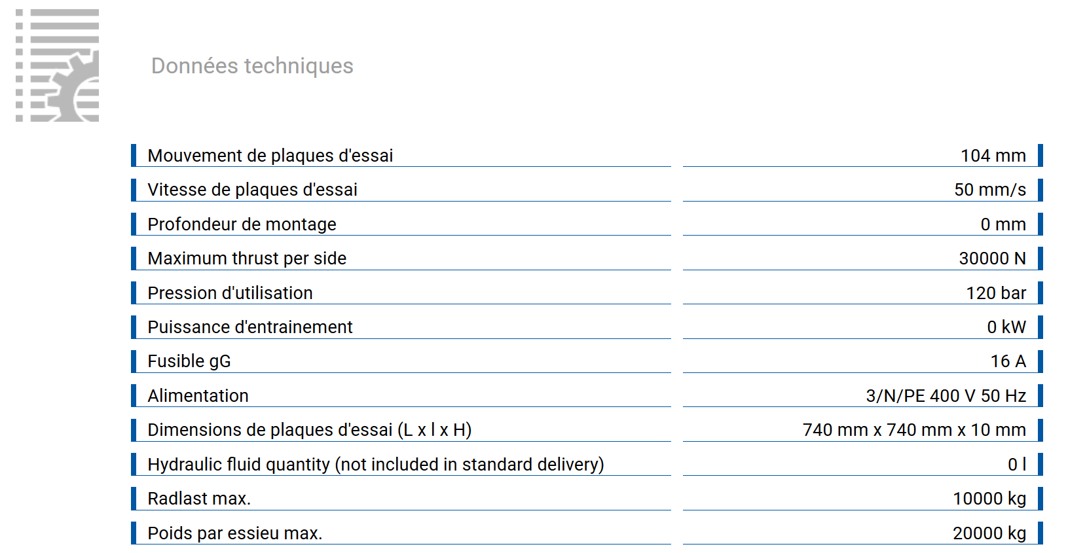Select the "Radlast max." label
The width and height of the screenshot is (1068, 553).
[199, 499]
